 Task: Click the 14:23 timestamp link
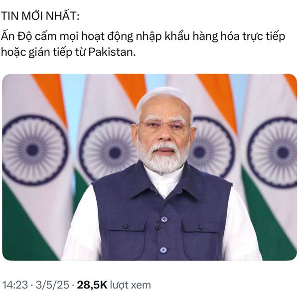click(15, 285)
